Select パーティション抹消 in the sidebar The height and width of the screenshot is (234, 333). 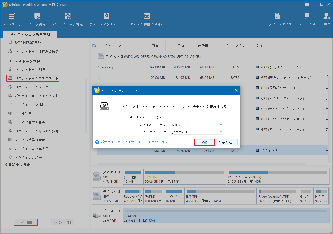(29, 104)
